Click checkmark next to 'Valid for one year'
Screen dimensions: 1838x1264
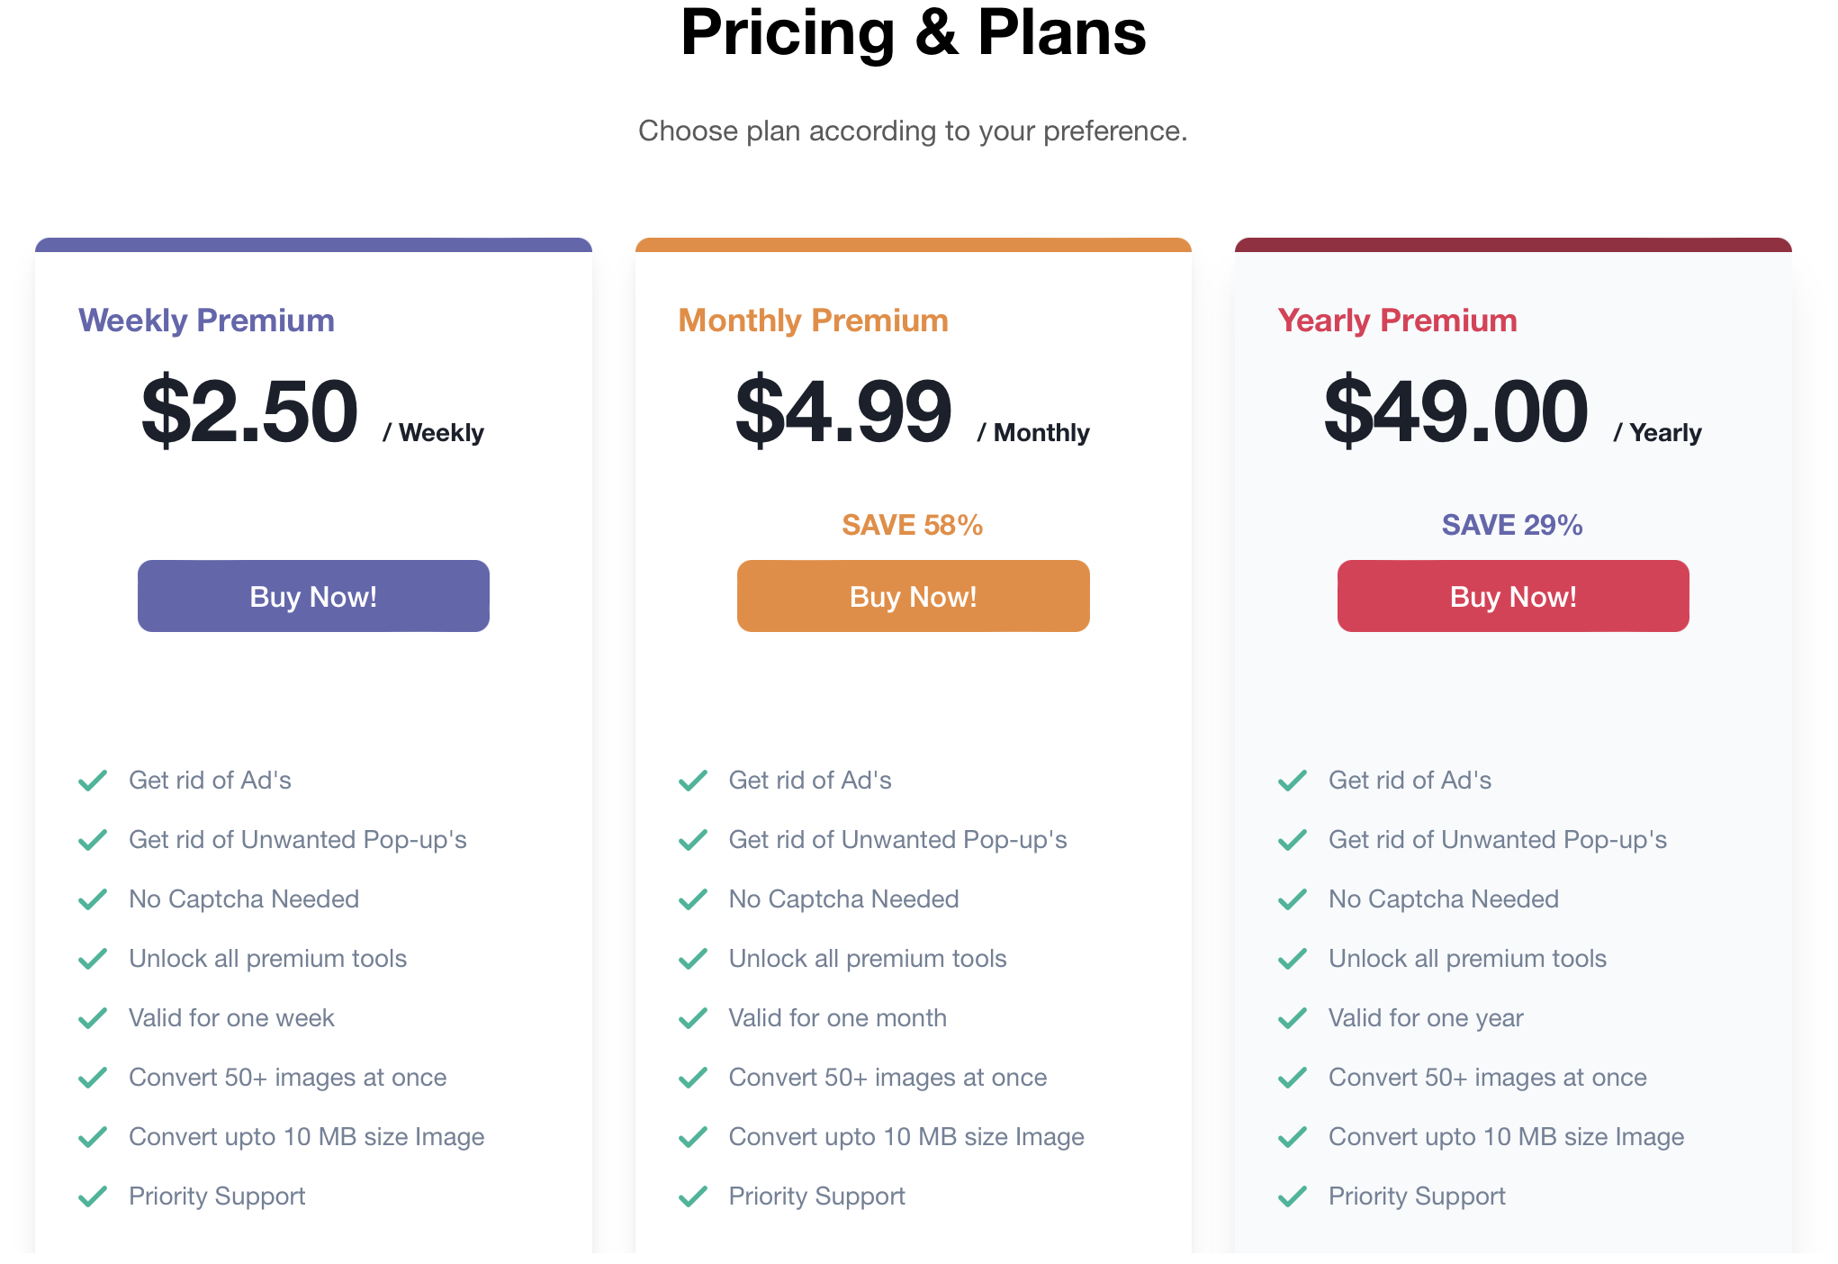coord(1293,1018)
